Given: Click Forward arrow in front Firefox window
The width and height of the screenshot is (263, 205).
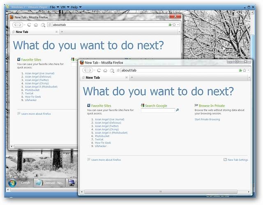Looking at the screenshot, I should tap(90, 70).
